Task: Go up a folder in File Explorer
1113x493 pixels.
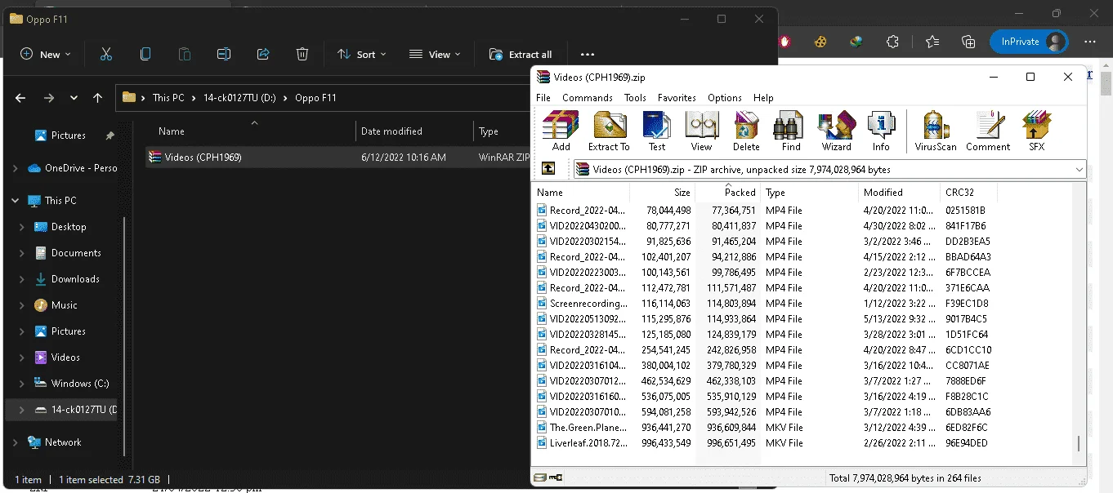Action: point(98,97)
